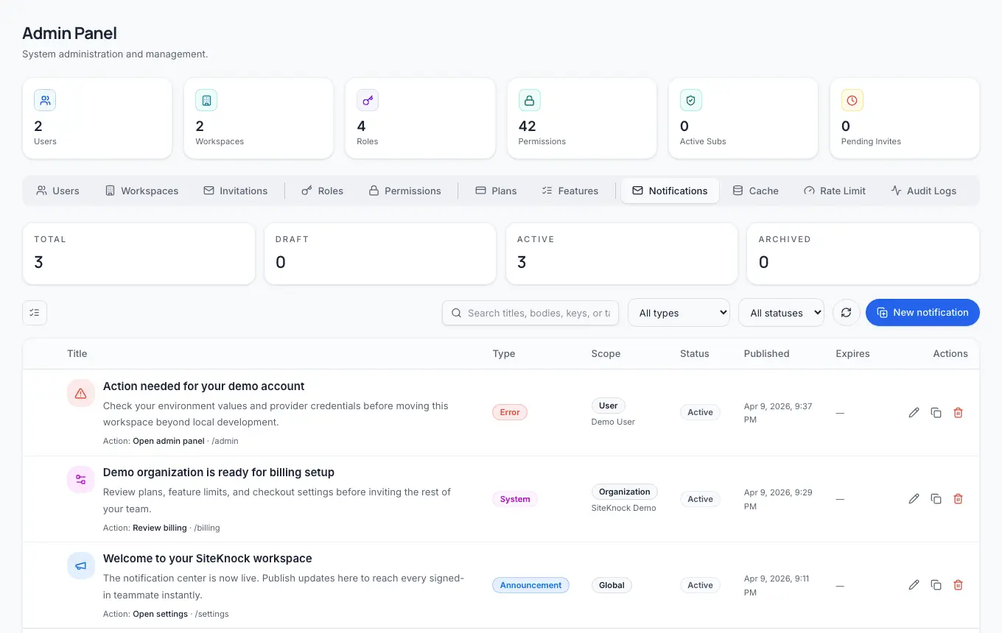Viewport: 1002px width, 633px height.
Task: Click the purple system icon of Demo organization row
Action: point(81,480)
